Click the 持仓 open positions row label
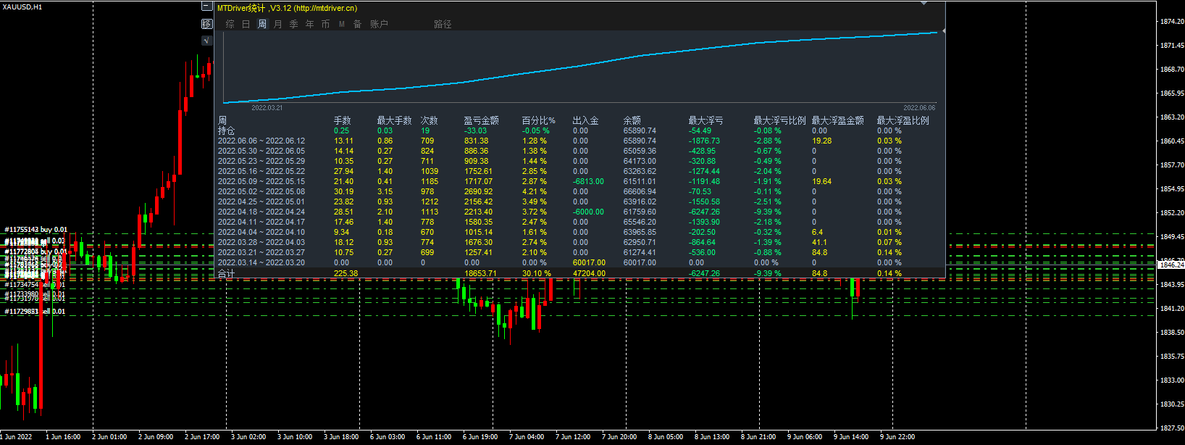1185x445 pixels. pos(227,130)
